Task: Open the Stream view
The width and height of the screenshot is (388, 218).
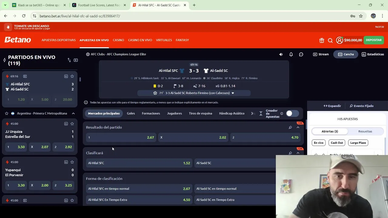Action: coord(321,54)
